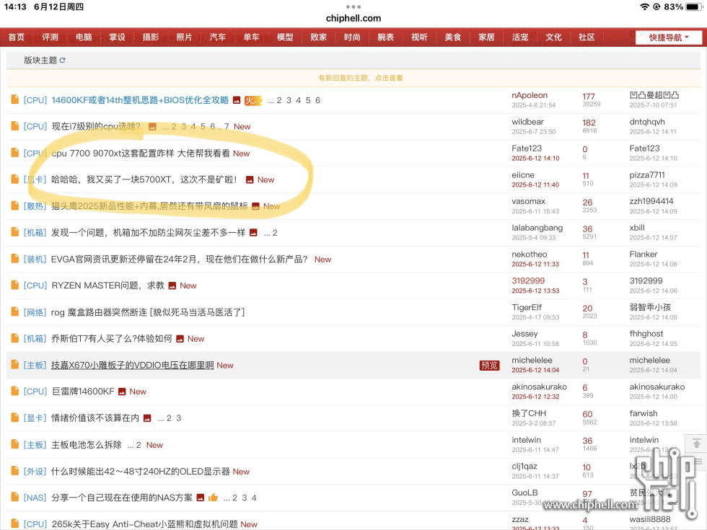Click author 3192999 in red
The height and width of the screenshot is (530, 707).
click(x=528, y=281)
